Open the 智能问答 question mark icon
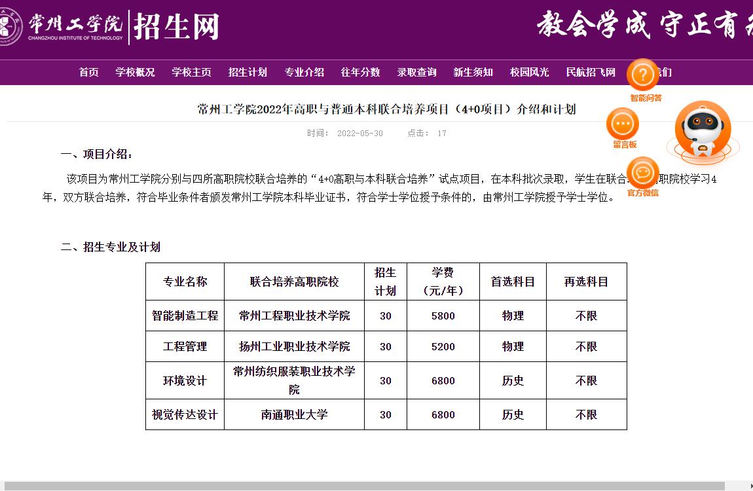The image size is (753, 491). click(x=643, y=75)
